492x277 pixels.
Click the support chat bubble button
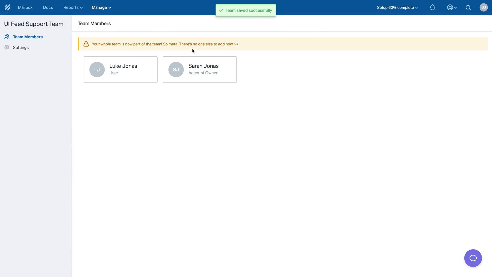point(473,258)
